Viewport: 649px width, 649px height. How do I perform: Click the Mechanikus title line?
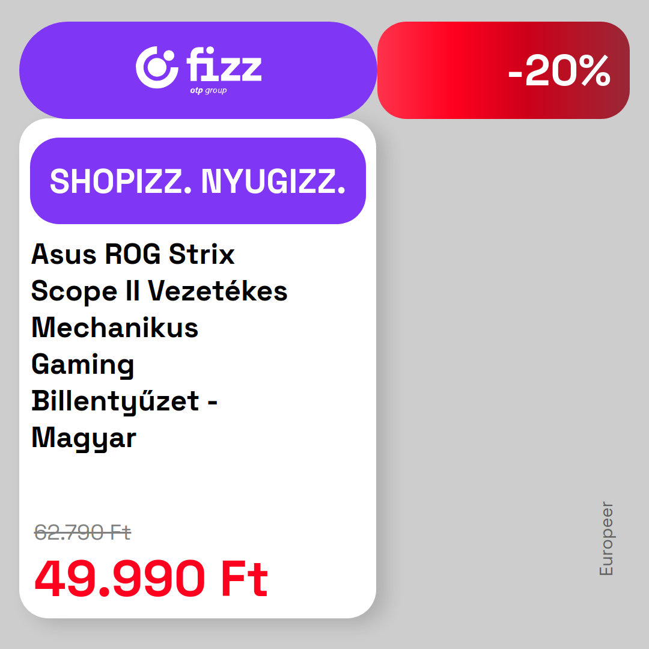115,328
